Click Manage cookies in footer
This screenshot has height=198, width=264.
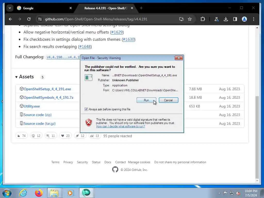[139, 162]
